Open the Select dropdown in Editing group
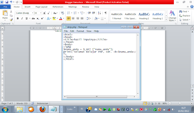This screenshot has width=194, height=113. 185,20
